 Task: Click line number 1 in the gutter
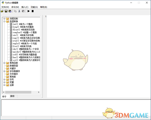click(46, 16)
